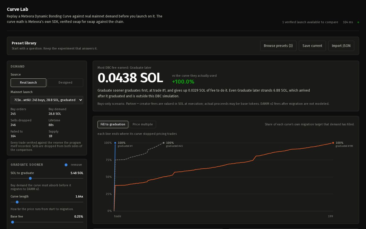Viewport: 366px width, 229px height.
Task: Click the Preset library heading
Action: coord(24,43)
